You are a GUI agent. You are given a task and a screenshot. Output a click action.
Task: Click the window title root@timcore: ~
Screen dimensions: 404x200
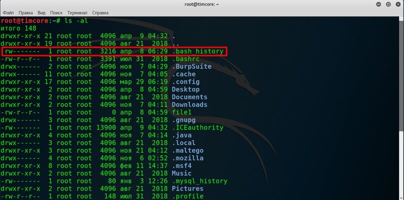pos(202,4)
